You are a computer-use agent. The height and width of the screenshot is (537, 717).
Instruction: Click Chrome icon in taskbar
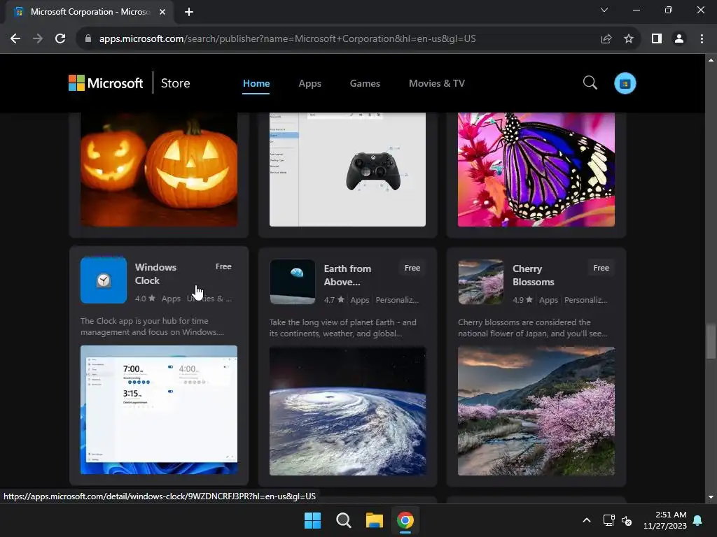pyautogui.click(x=405, y=520)
